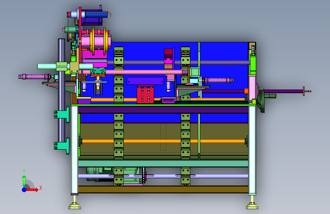The width and height of the screenshot is (330, 214).
Task: Click the blue Z origin ball of triad
Action: coord(24,190)
